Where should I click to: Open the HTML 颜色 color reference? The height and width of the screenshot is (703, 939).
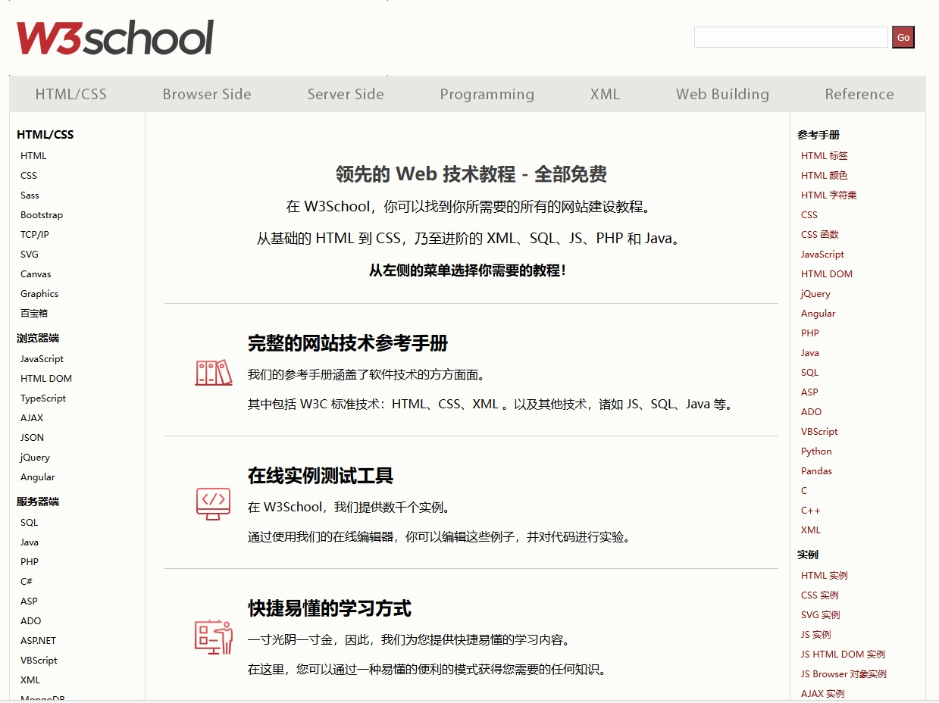coord(825,175)
